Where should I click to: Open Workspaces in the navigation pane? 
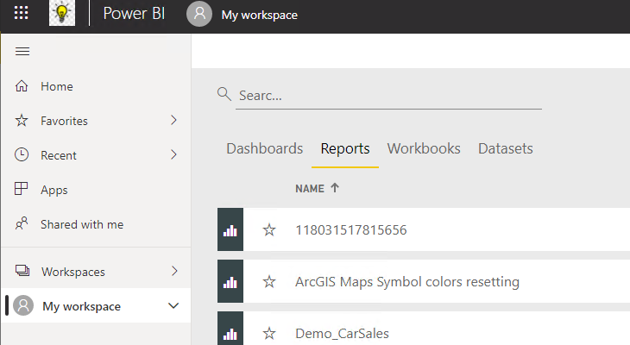click(73, 272)
